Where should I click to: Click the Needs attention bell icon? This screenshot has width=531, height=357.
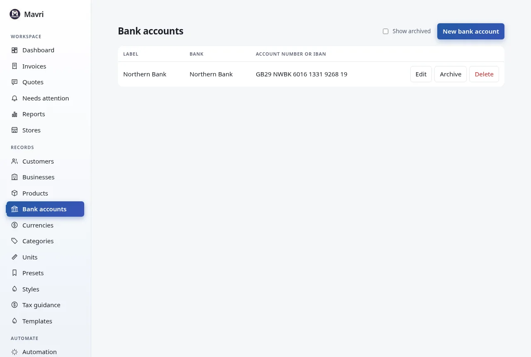(15, 98)
